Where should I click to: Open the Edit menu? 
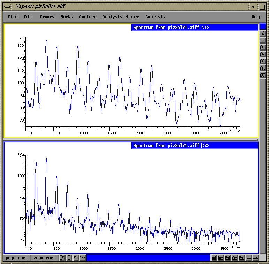tap(29, 17)
